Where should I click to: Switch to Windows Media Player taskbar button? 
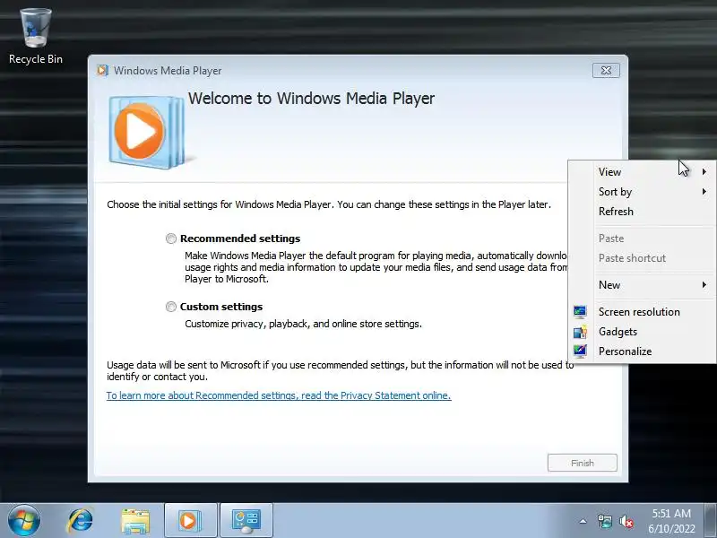(191, 520)
